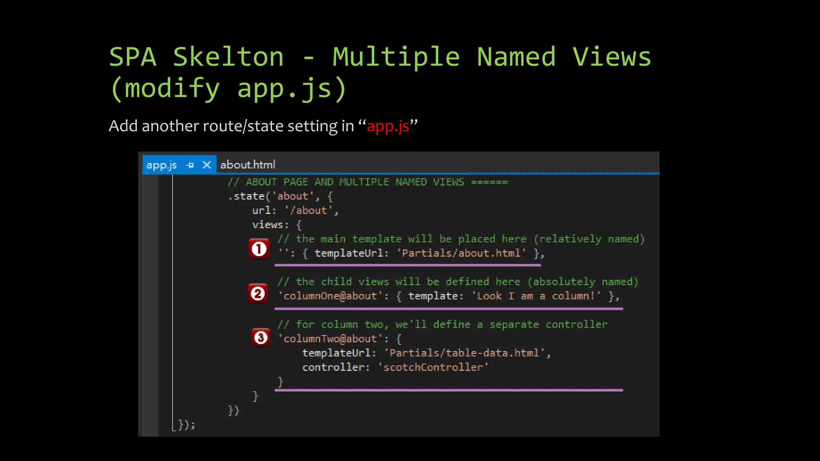Click the url: '/about' line
Image resolution: width=820 pixels, height=461 pixels.
click(295, 210)
